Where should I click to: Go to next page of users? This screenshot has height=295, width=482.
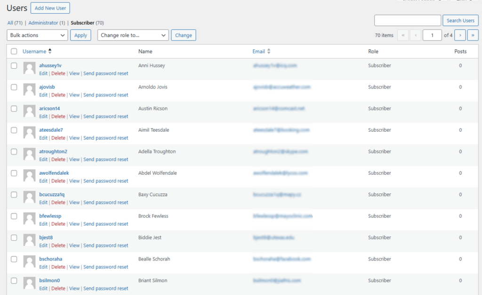click(460, 35)
